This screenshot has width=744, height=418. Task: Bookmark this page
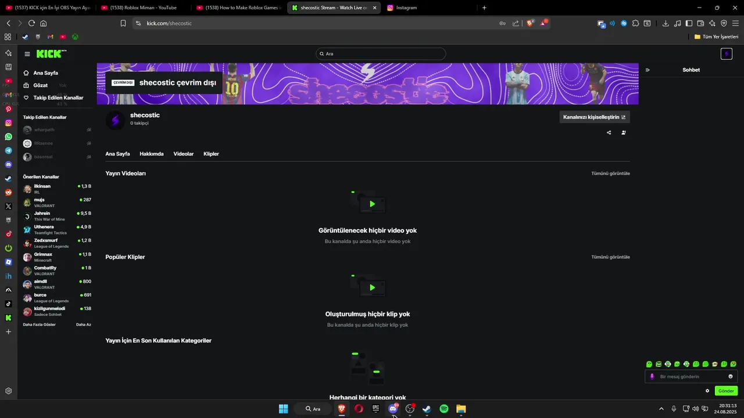click(x=123, y=23)
